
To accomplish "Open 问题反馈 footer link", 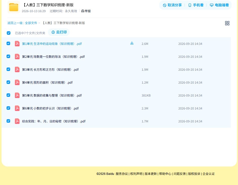I will tap(180, 174).
